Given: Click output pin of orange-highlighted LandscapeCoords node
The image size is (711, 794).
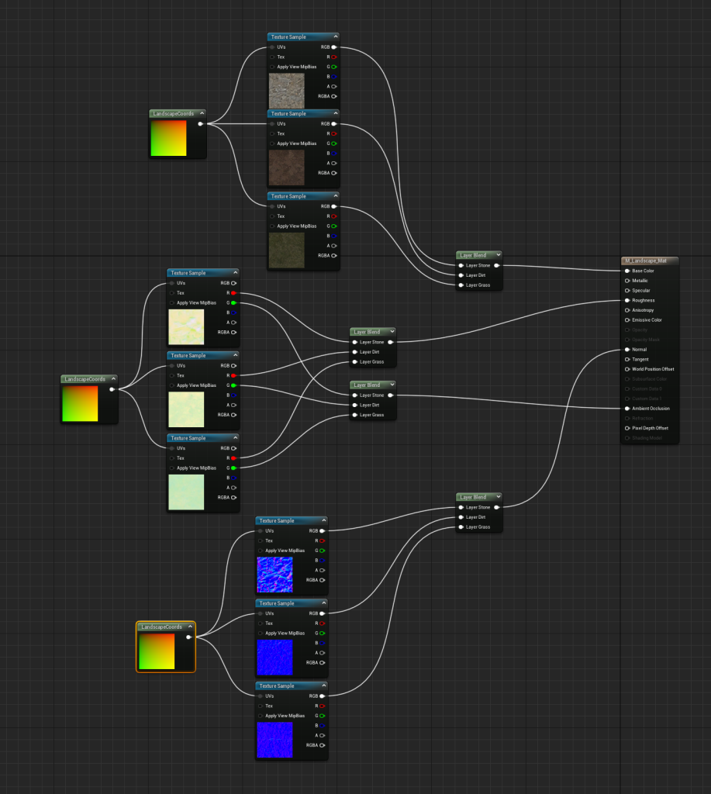Looking at the screenshot, I should point(188,637).
